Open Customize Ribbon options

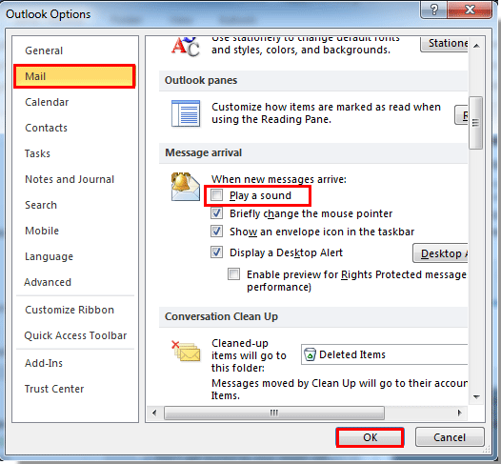75,310
